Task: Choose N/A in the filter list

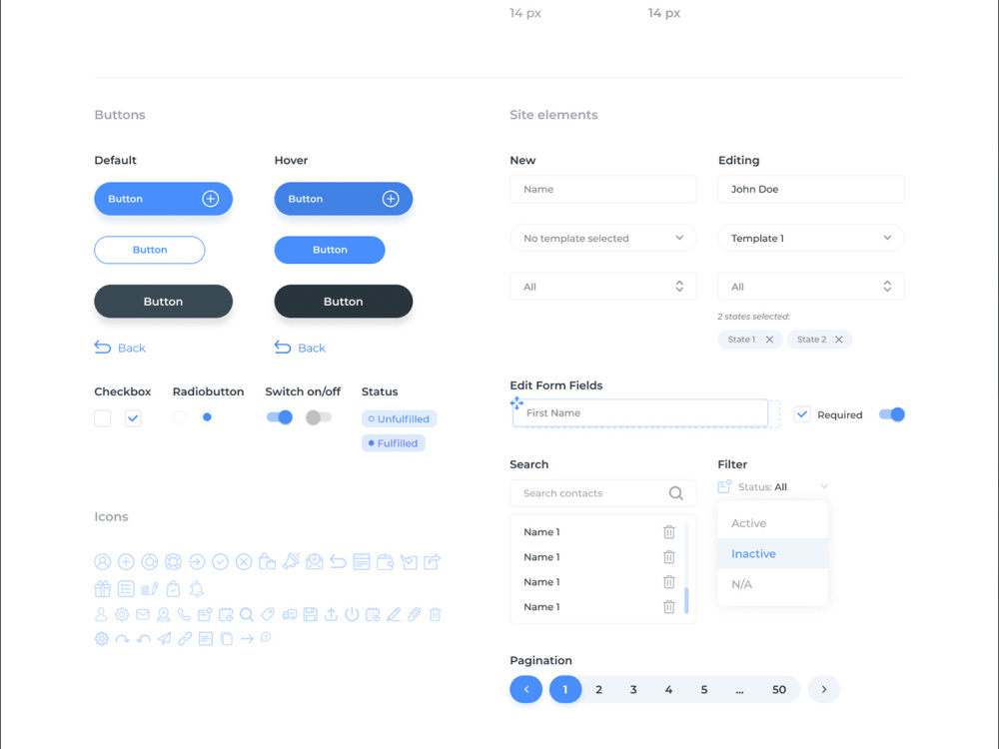Action: click(772, 584)
